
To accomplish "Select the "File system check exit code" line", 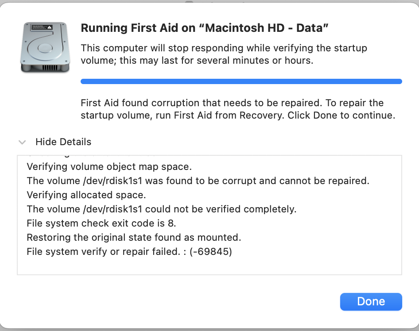I will pos(101,223).
